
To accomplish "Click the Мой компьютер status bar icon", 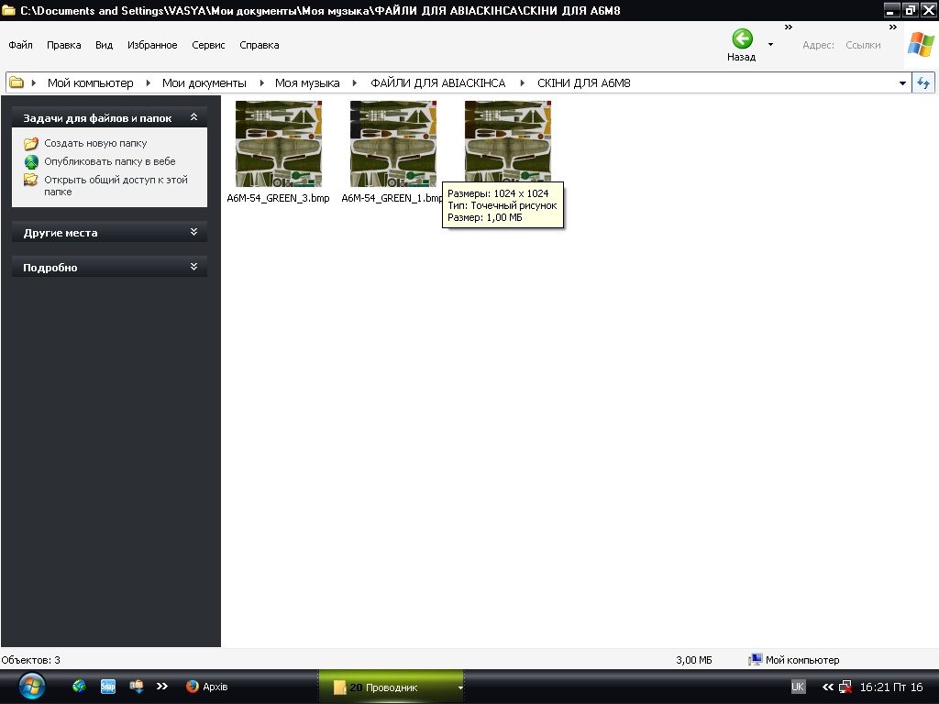I will pyautogui.click(x=756, y=660).
